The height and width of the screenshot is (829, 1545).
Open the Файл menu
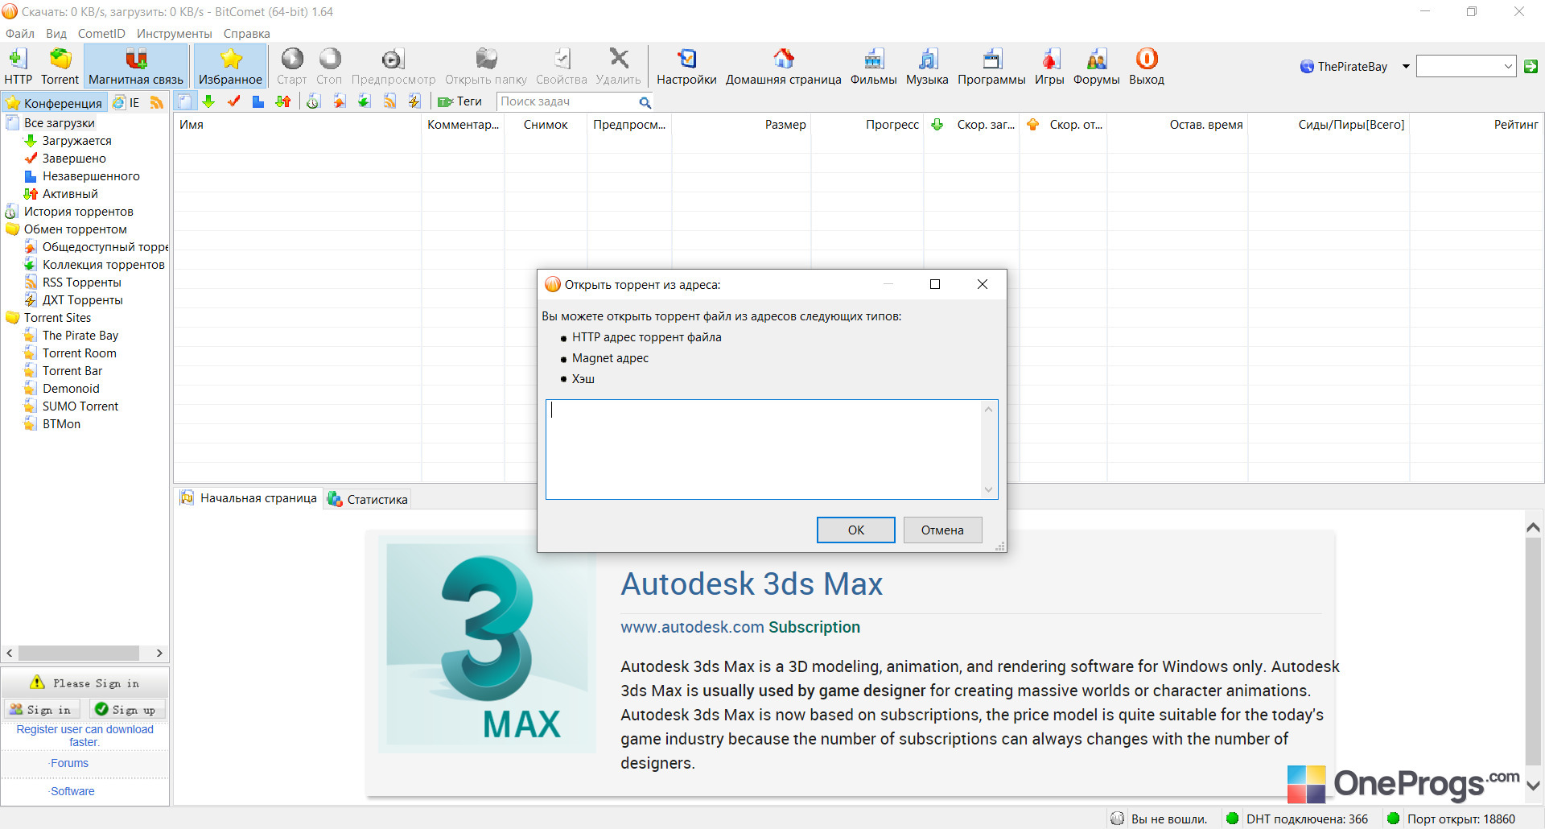click(x=20, y=34)
